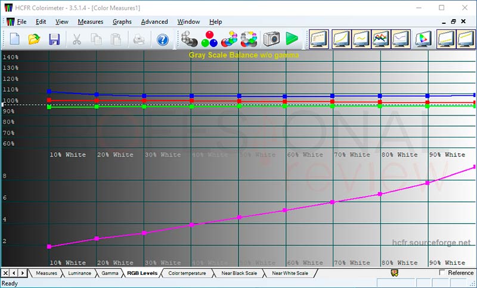Switch to the Gamma tab
Viewport: 477px width, 288px height.
110,273
